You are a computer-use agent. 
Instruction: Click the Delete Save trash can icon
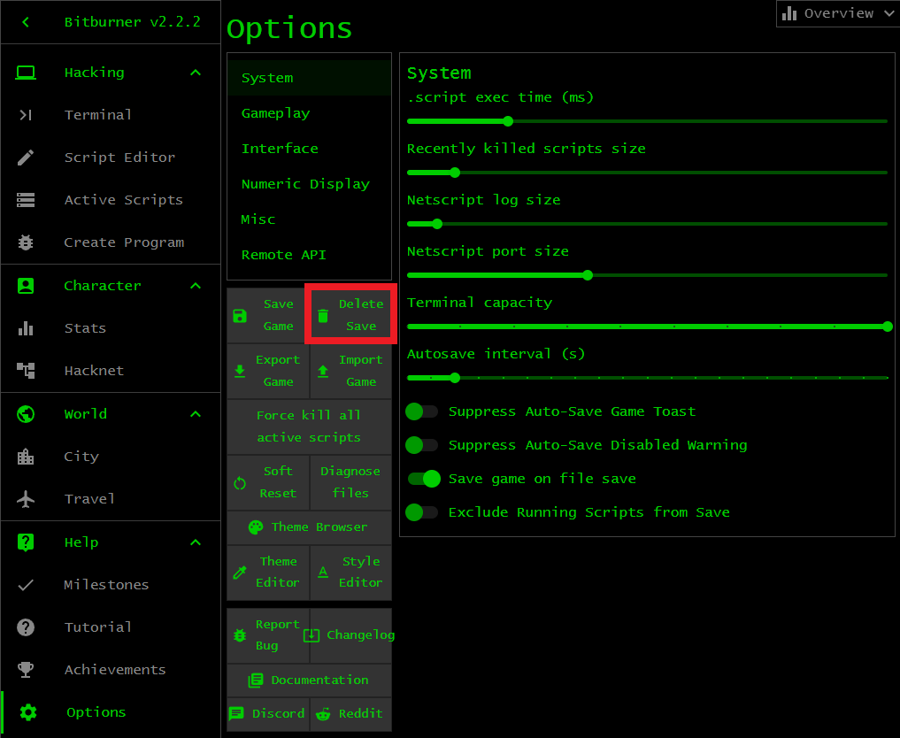(x=323, y=316)
